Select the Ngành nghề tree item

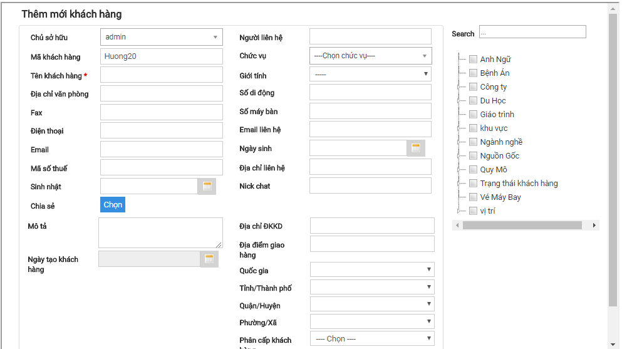pyautogui.click(x=501, y=142)
